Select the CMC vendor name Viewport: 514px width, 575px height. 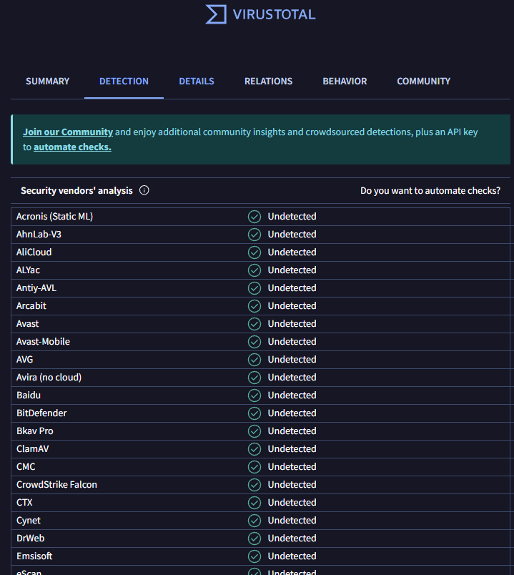pyautogui.click(x=26, y=467)
